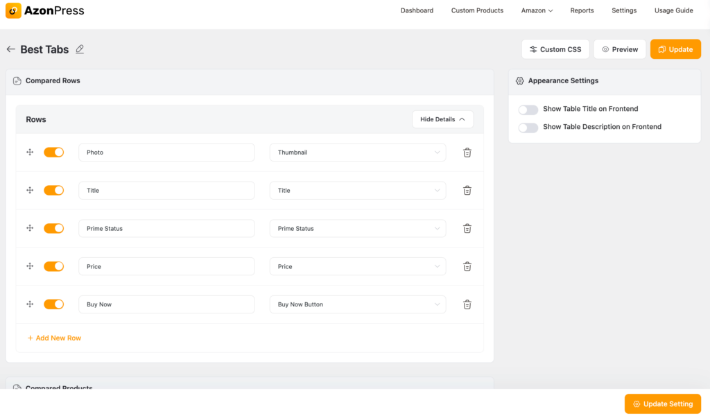Click the pencil icon to rename Best Tabs
Screen dimensions: 710x416
point(80,49)
